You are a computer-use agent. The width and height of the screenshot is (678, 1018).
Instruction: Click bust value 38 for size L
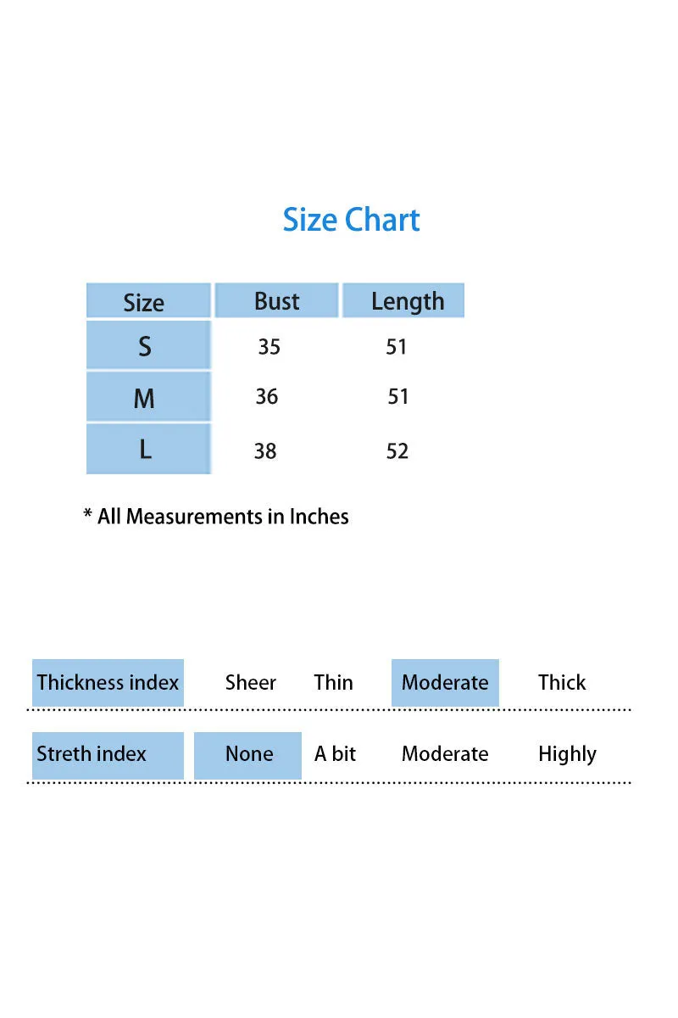pyautogui.click(x=265, y=450)
